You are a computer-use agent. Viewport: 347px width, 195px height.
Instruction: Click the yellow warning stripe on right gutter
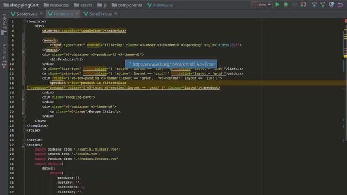click(x=345, y=56)
